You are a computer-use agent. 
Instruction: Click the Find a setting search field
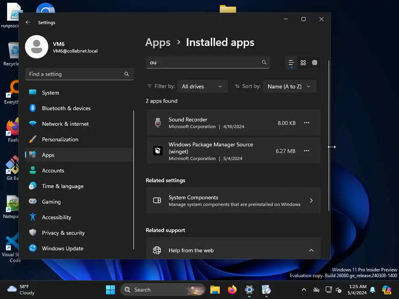point(79,74)
